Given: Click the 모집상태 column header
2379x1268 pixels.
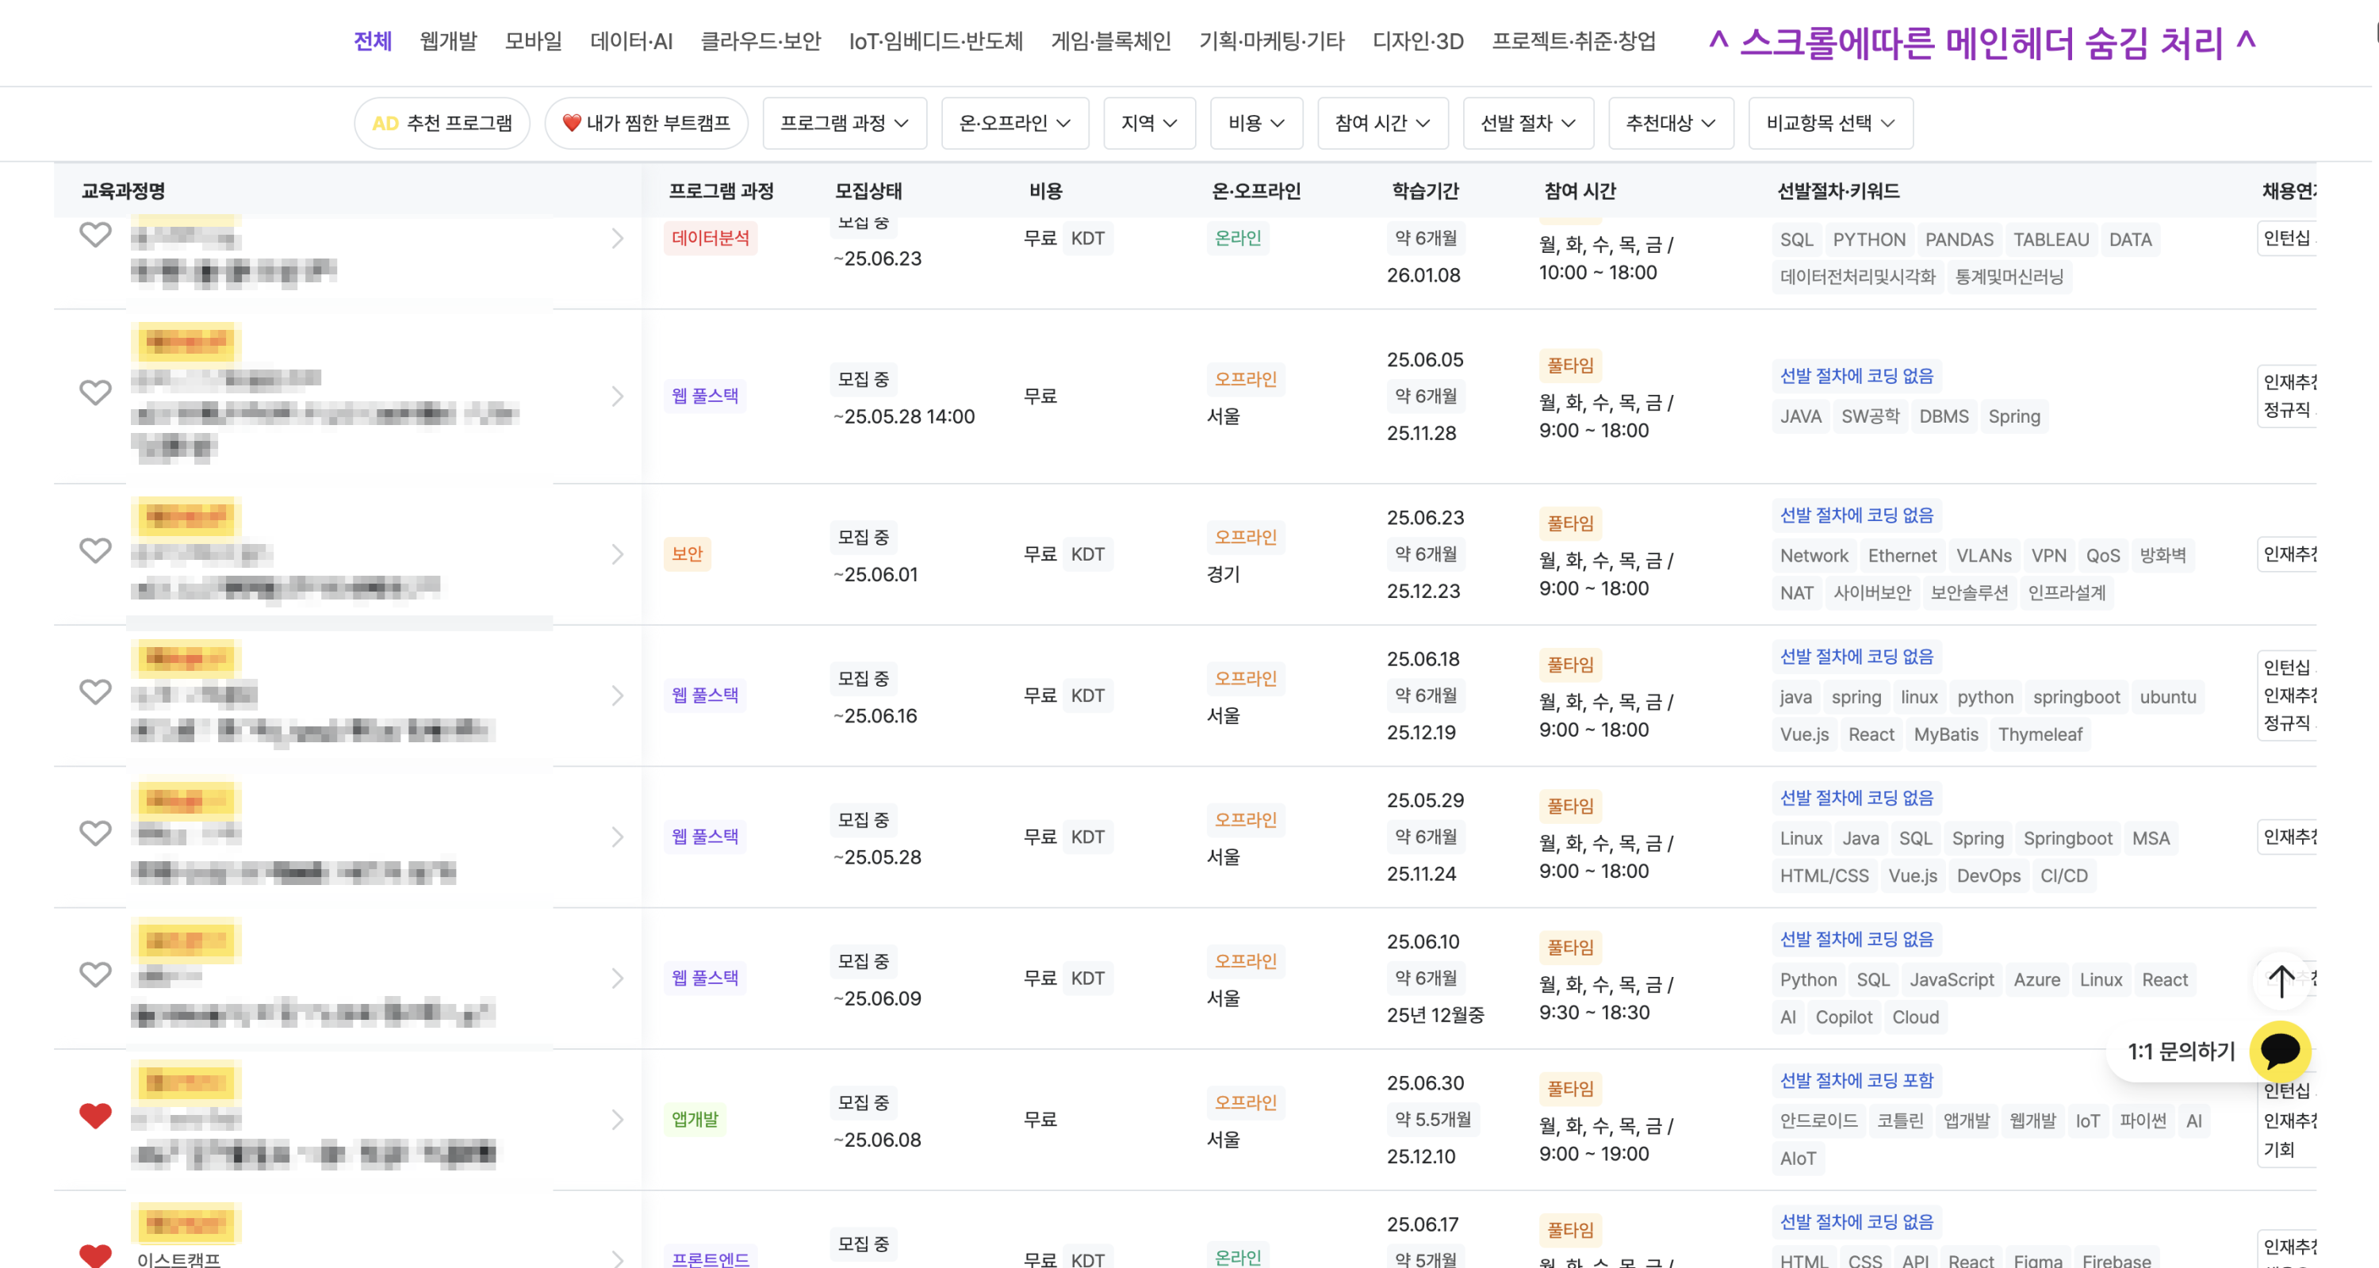Looking at the screenshot, I should pyautogui.click(x=868, y=191).
